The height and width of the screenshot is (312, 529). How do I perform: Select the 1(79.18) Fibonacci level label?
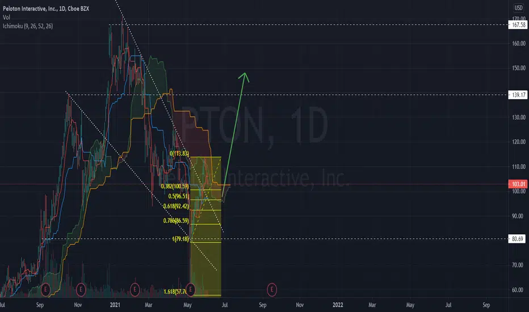point(180,239)
